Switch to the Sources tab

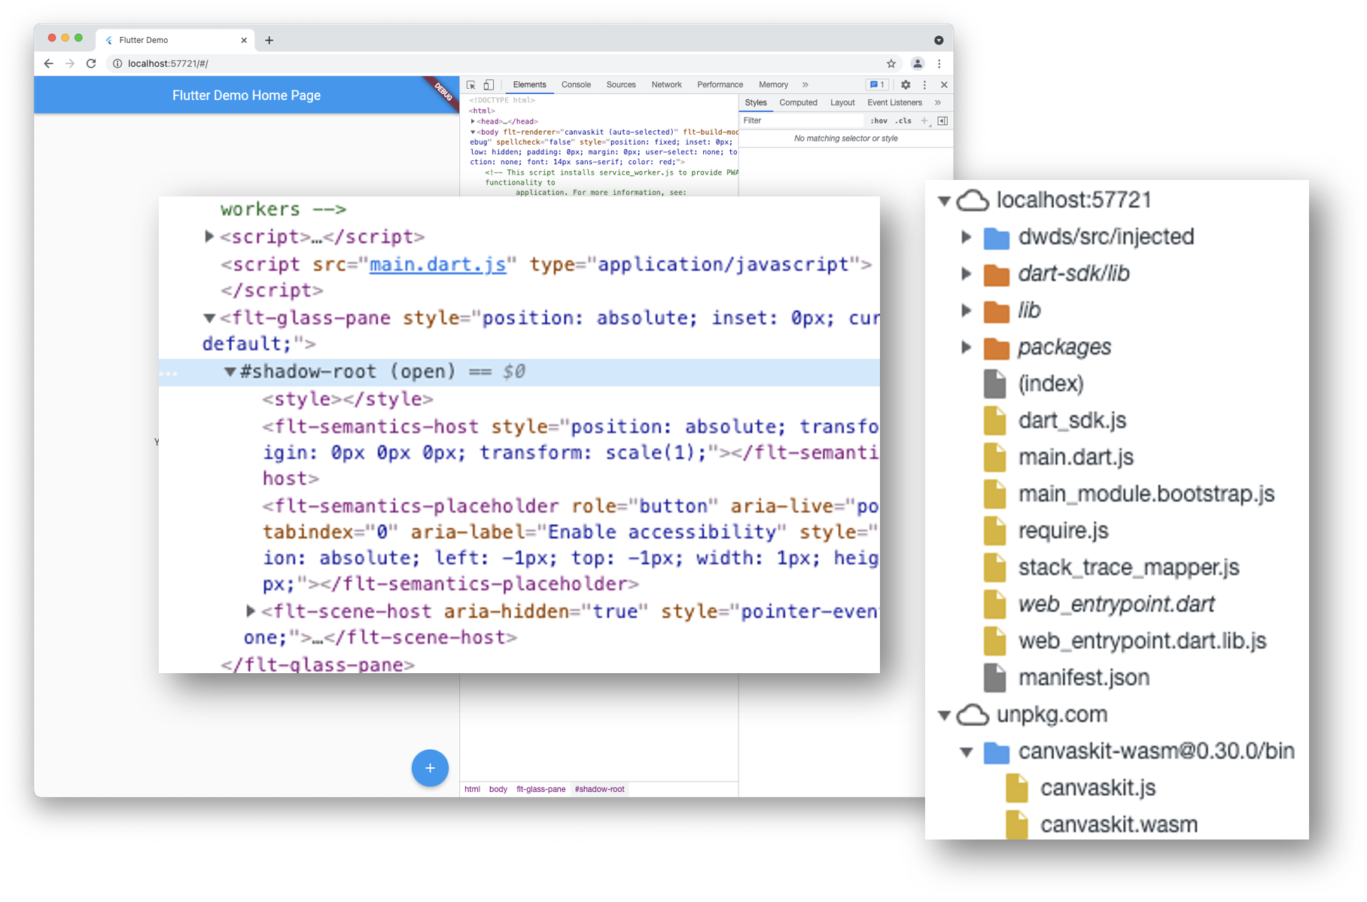point(621,85)
